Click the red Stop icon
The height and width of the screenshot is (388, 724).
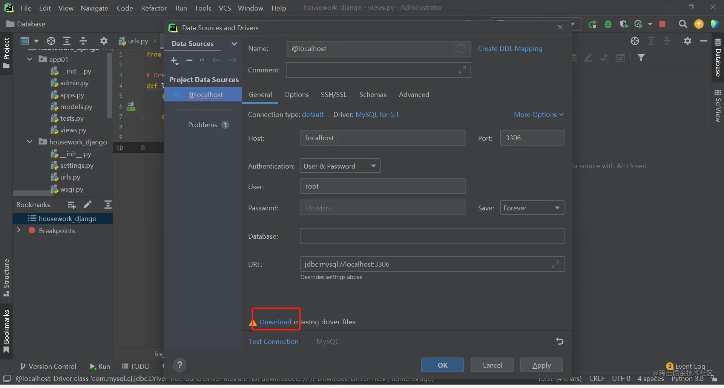[x=662, y=24]
